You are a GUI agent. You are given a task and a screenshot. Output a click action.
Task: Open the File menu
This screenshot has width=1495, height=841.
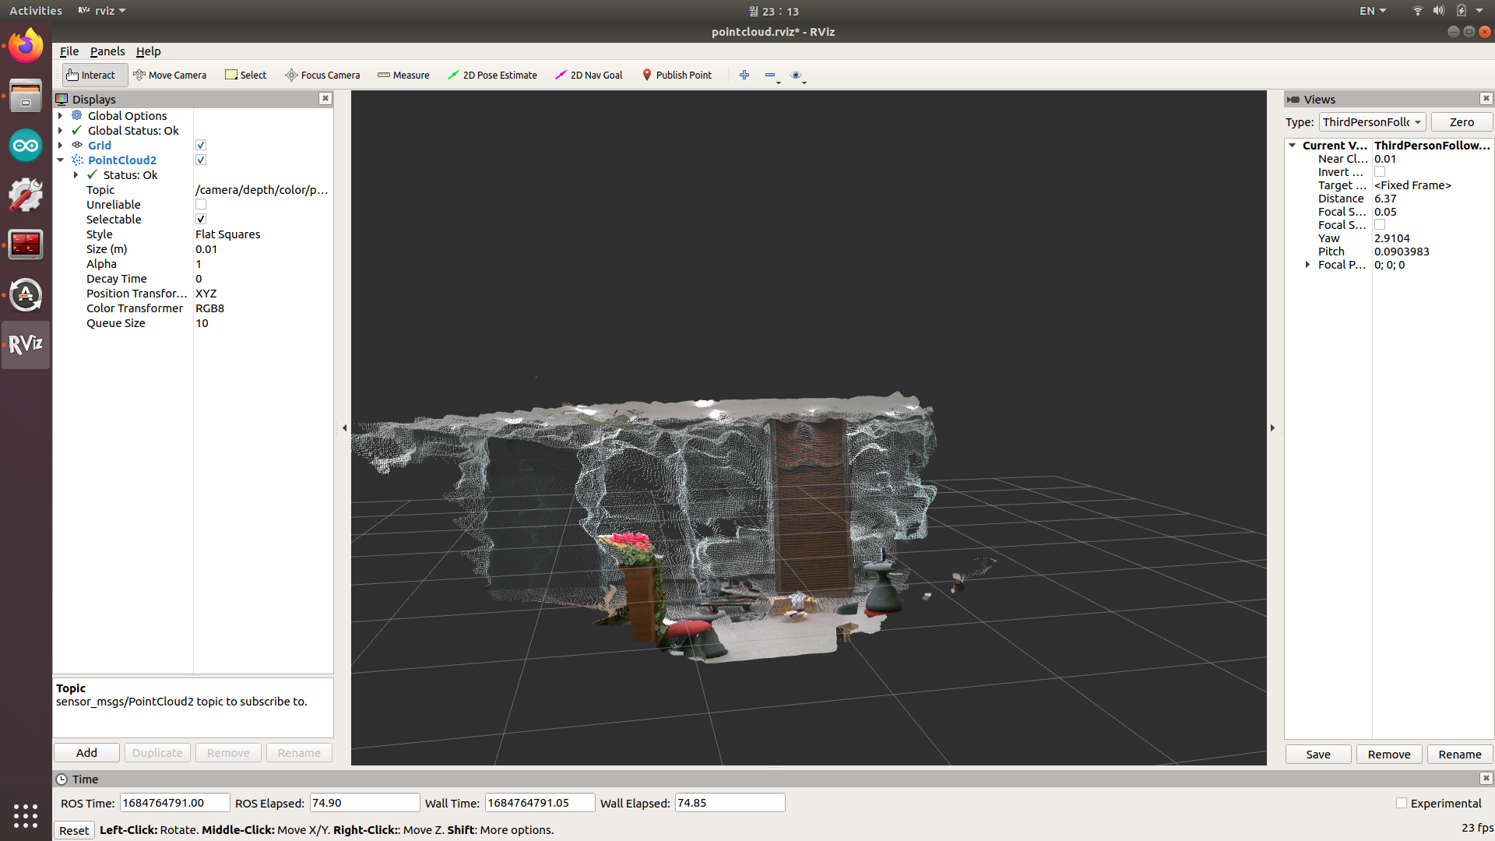pyautogui.click(x=69, y=51)
